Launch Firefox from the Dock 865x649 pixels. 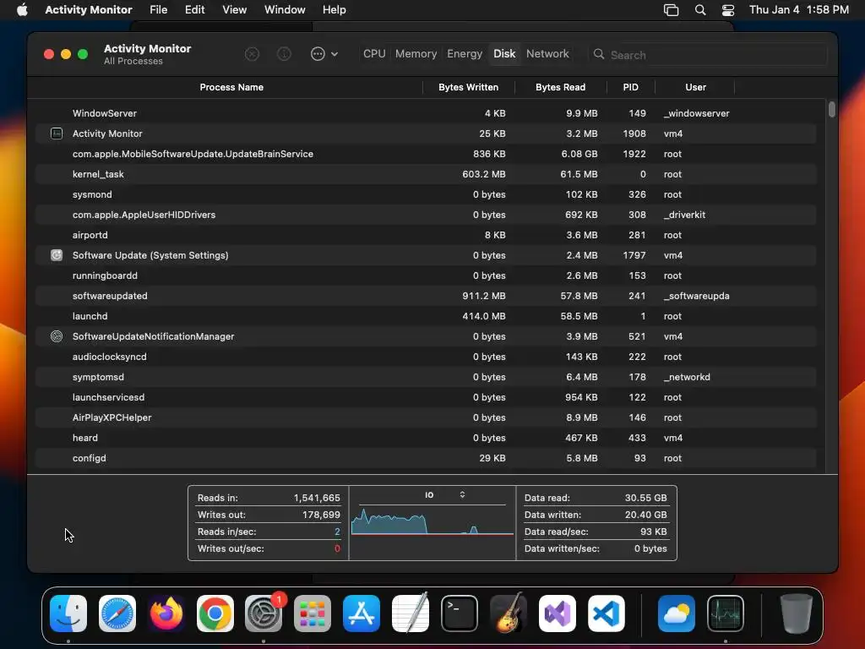click(166, 614)
